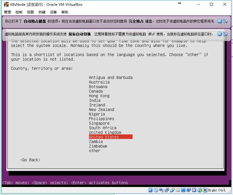
Task: Select Nigeria from the country list
Action: 97,114
